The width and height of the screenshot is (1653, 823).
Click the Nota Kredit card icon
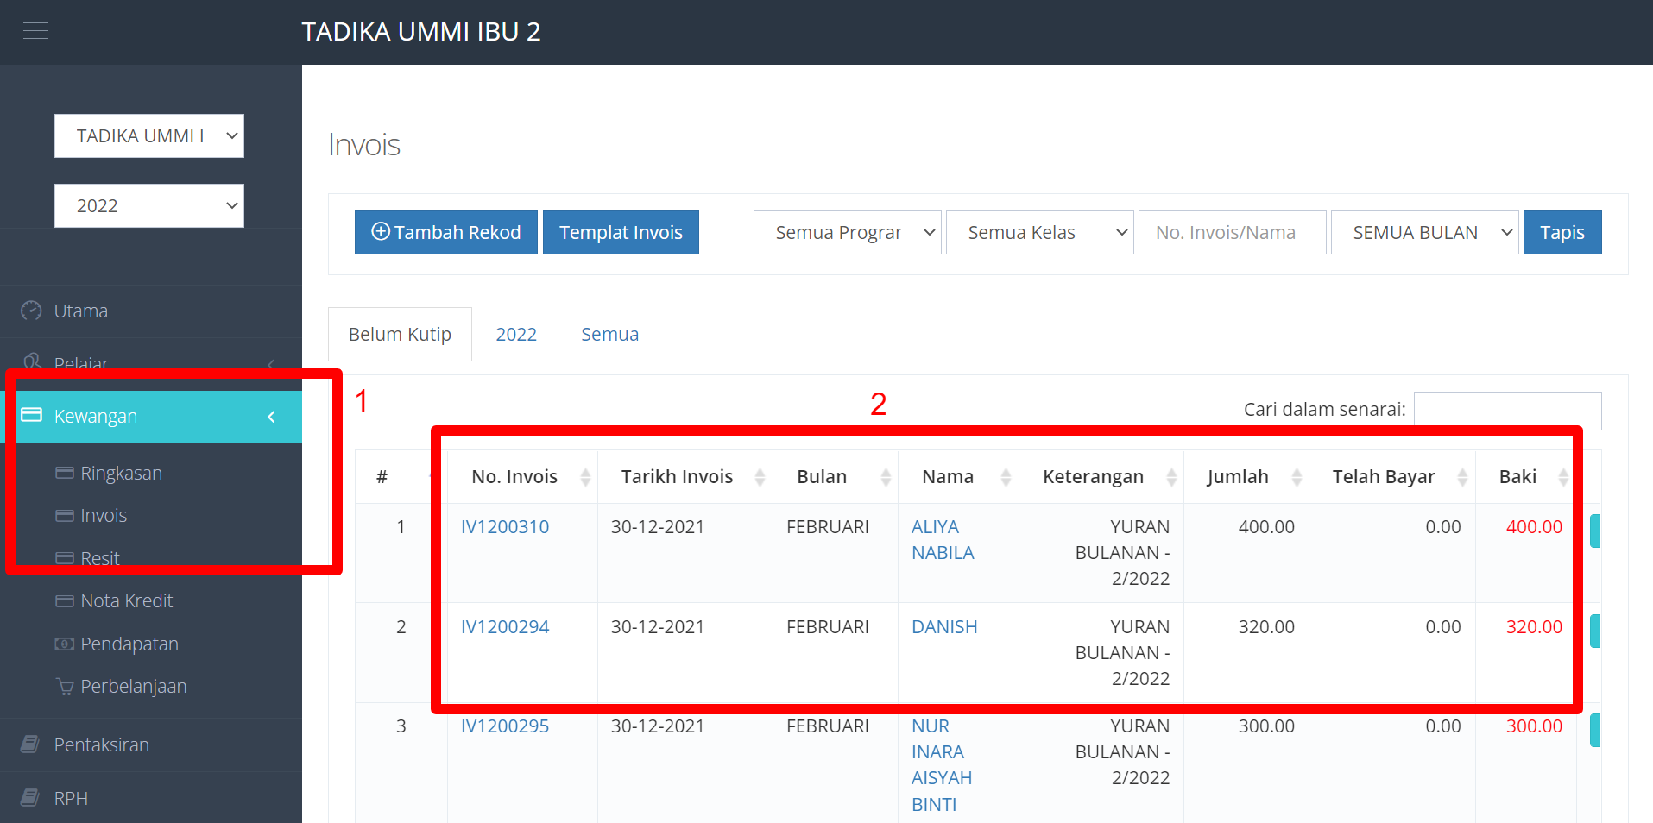tap(65, 601)
